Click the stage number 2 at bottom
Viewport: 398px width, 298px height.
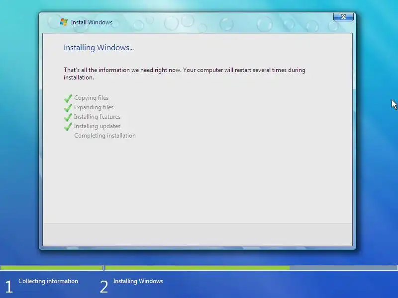(104, 287)
